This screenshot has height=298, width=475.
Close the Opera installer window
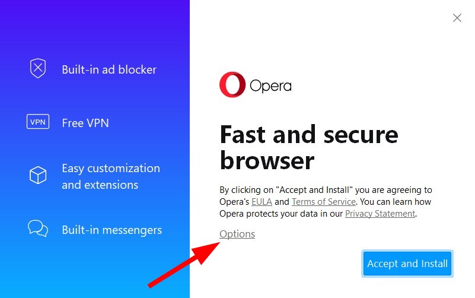click(x=457, y=18)
